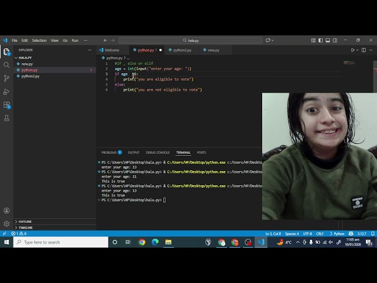Open the Manage gear settings icon
377x283 pixels.
[x=6, y=224]
